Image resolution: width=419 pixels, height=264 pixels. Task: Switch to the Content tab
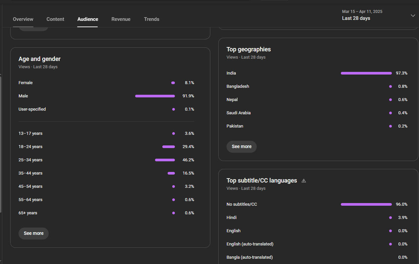tap(55, 19)
